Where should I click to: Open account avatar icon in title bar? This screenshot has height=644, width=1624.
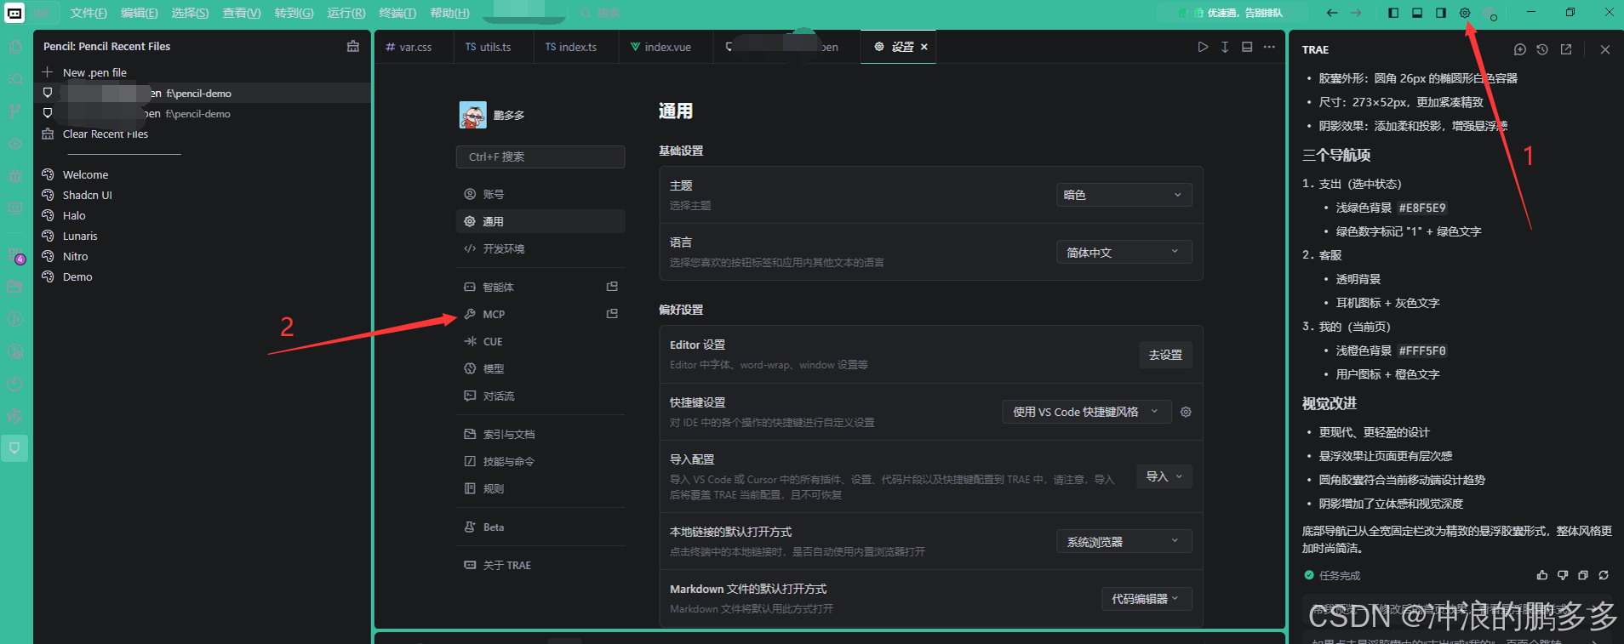[x=1490, y=14]
